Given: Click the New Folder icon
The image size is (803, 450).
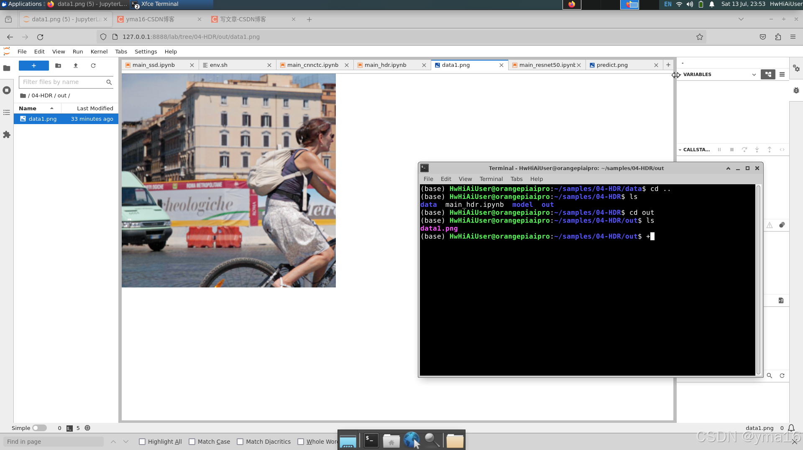Looking at the screenshot, I should [58, 66].
